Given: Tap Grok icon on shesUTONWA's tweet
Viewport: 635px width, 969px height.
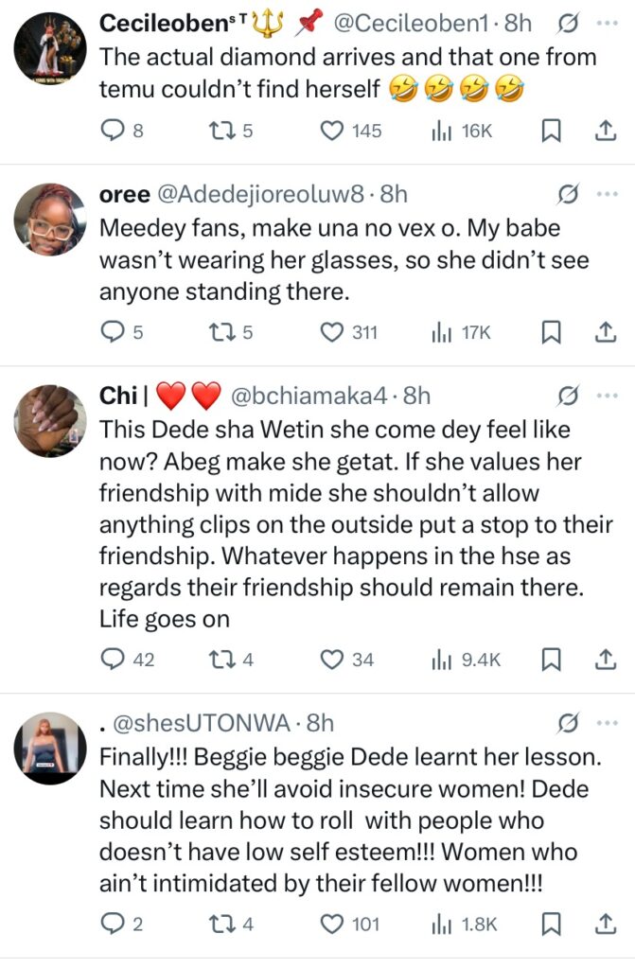Looking at the screenshot, I should coord(568,723).
